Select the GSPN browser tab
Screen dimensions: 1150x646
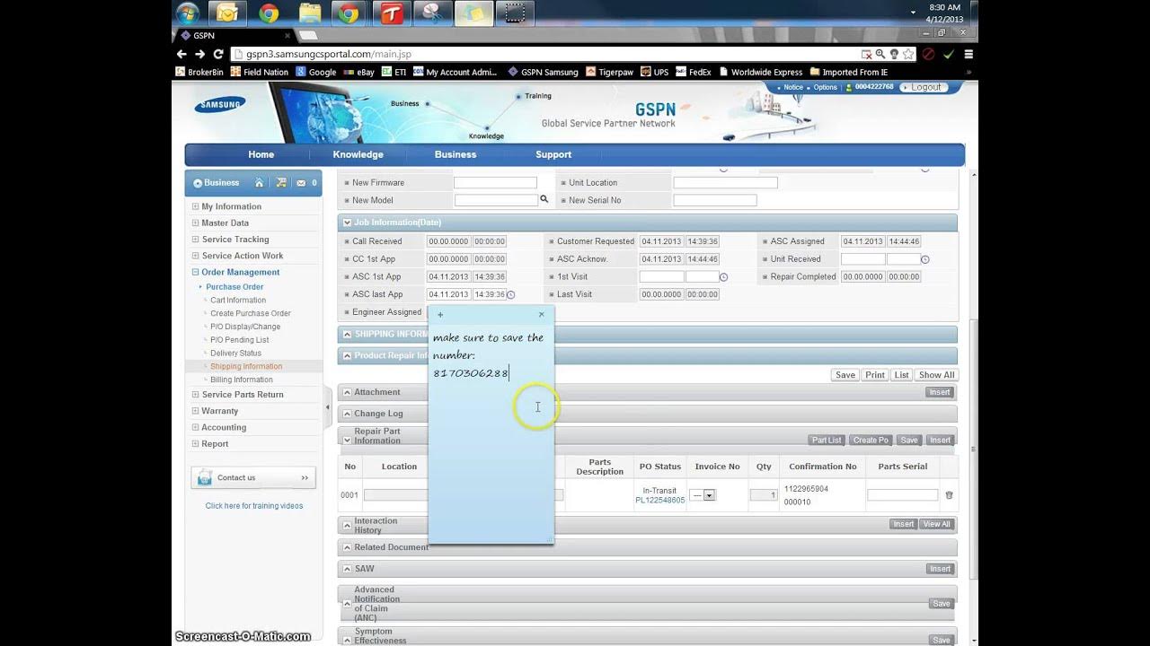tap(234, 36)
